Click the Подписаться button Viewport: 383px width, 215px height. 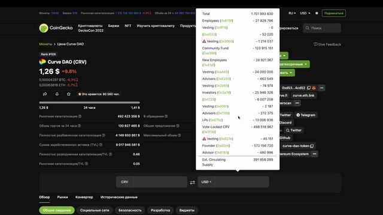(334, 13)
